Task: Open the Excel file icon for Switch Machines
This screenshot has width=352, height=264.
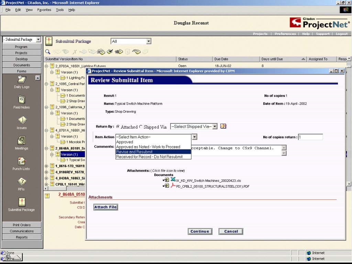Action: pyautogui.click(x=173, y=179)
